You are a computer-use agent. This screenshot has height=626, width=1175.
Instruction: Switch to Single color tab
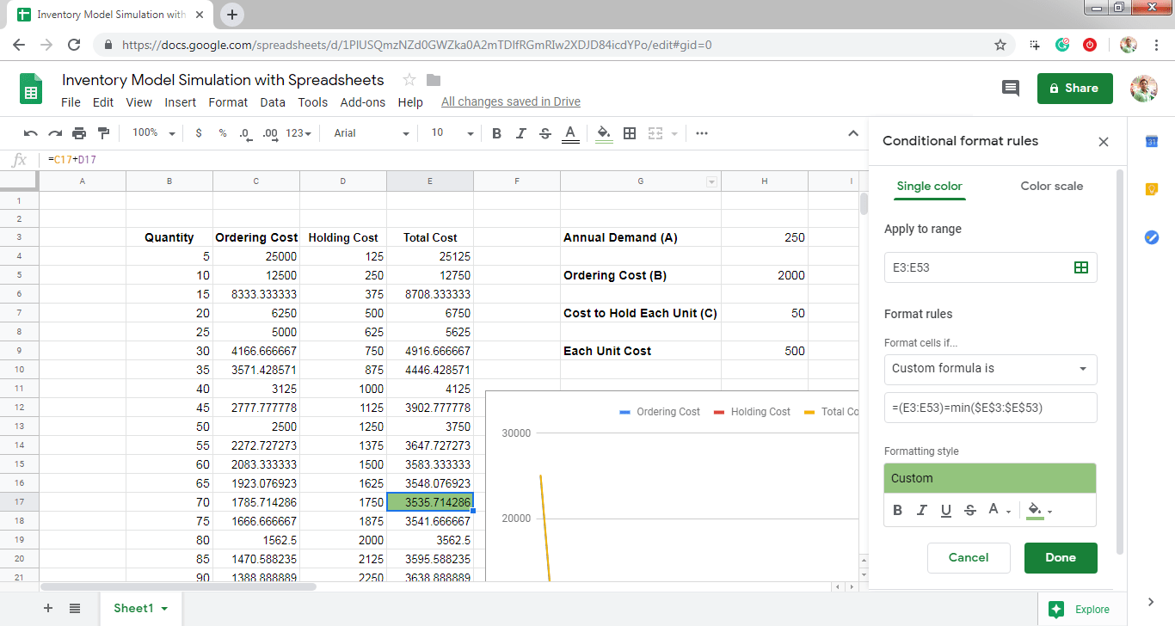pos(929,186)
